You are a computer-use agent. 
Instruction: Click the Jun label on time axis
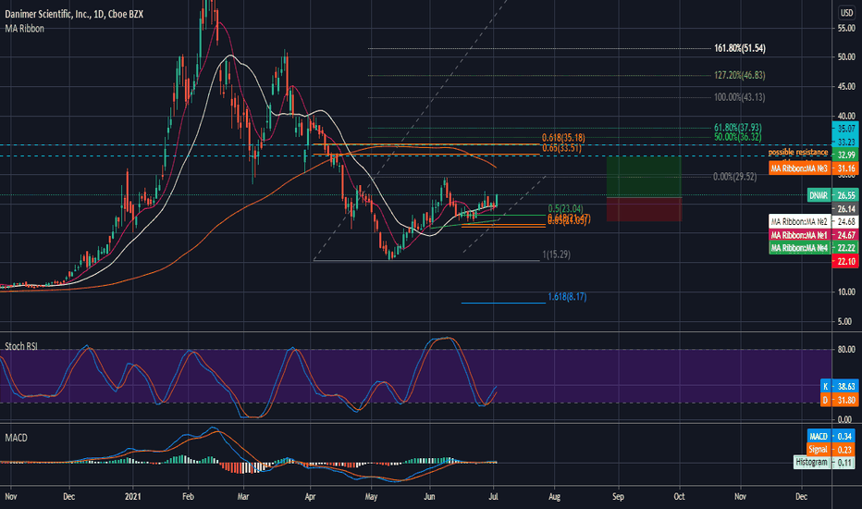coord(429,496)
